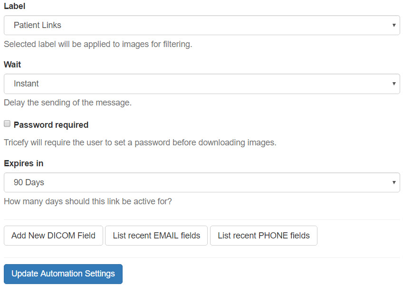The width and height of the screenshot is (403, 285).
Task: Open the Wait dropdown showing Instant
Action: click(x=201, y=84)
